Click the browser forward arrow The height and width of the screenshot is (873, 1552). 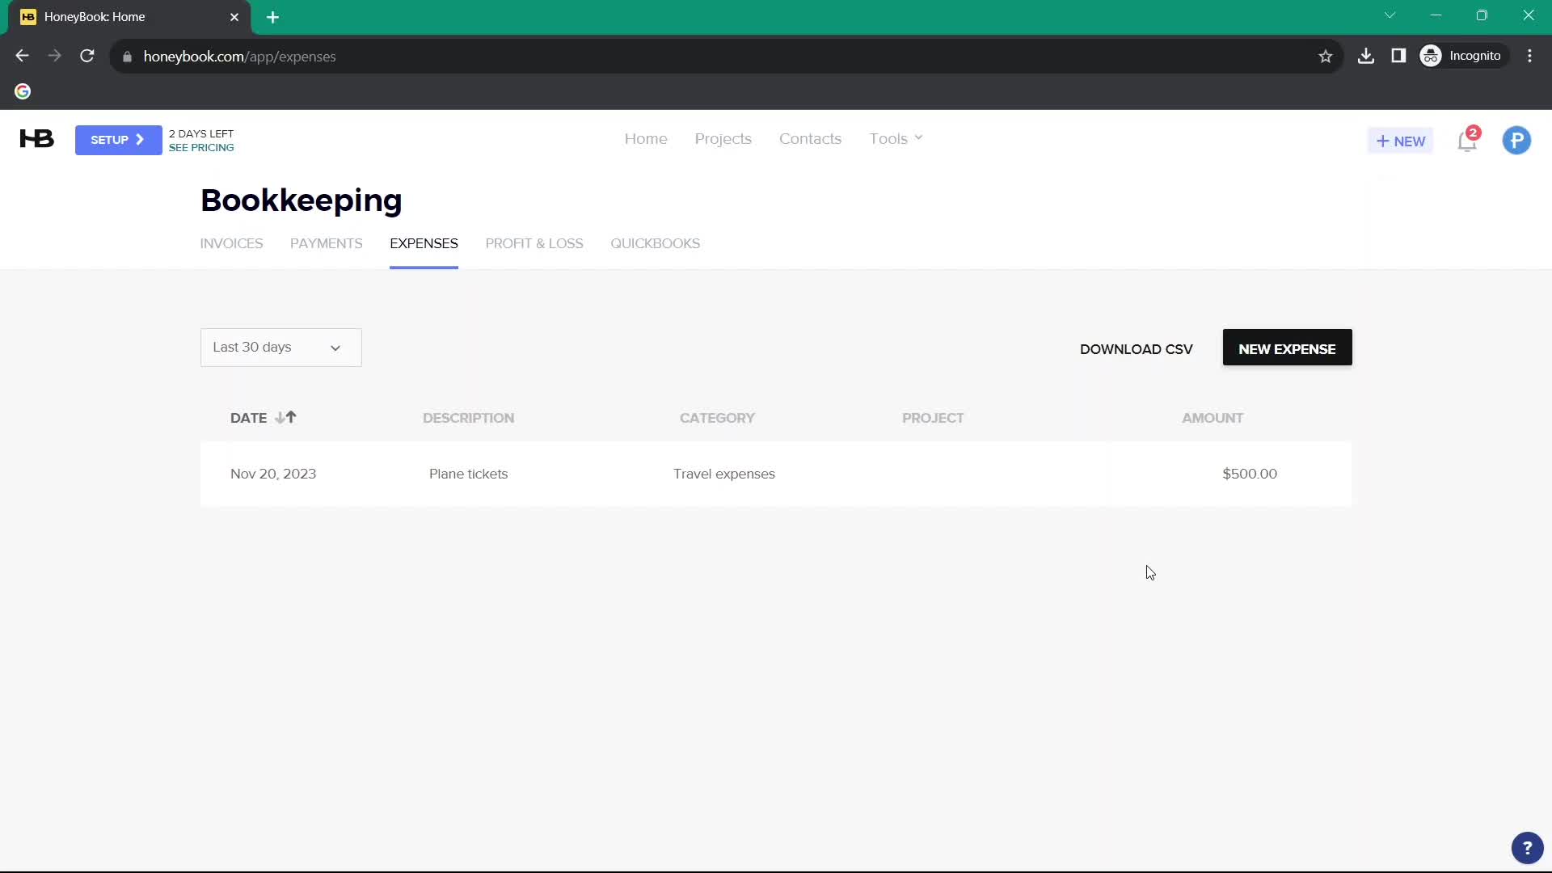[x=54, y=56]
